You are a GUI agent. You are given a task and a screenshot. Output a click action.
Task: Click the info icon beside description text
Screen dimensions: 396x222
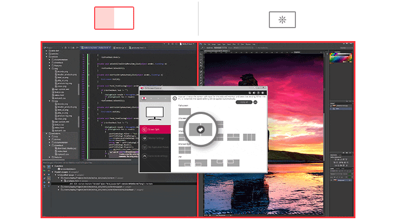[x=174, y=98]
